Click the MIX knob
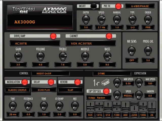Viewport: 162px width, 121px height. click(x=75, y=106)
